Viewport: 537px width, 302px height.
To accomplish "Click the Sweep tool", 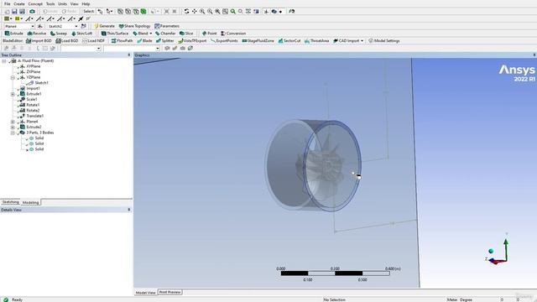I will tap(59, 34).
